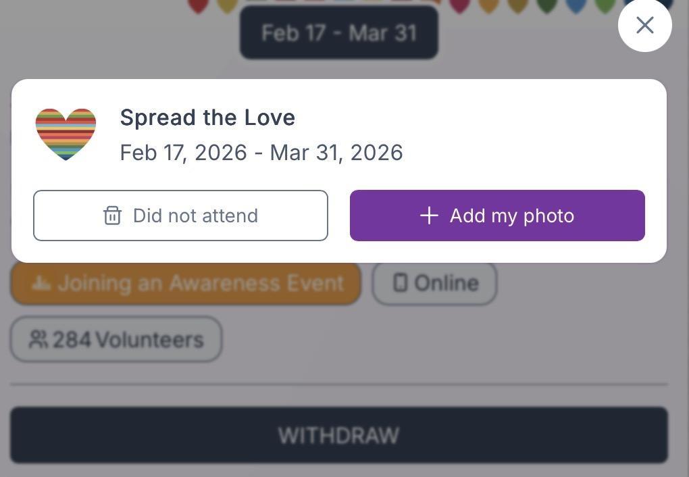
Task: Select the Joining an Awareness Event tag
Action: tap(186, 283)
